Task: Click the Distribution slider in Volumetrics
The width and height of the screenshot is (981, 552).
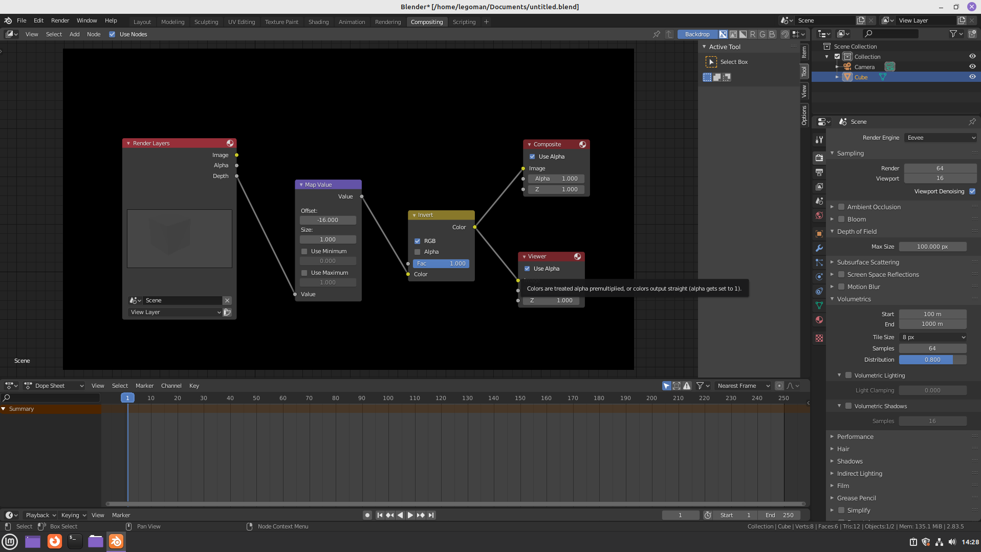Action: click(932, 360)
